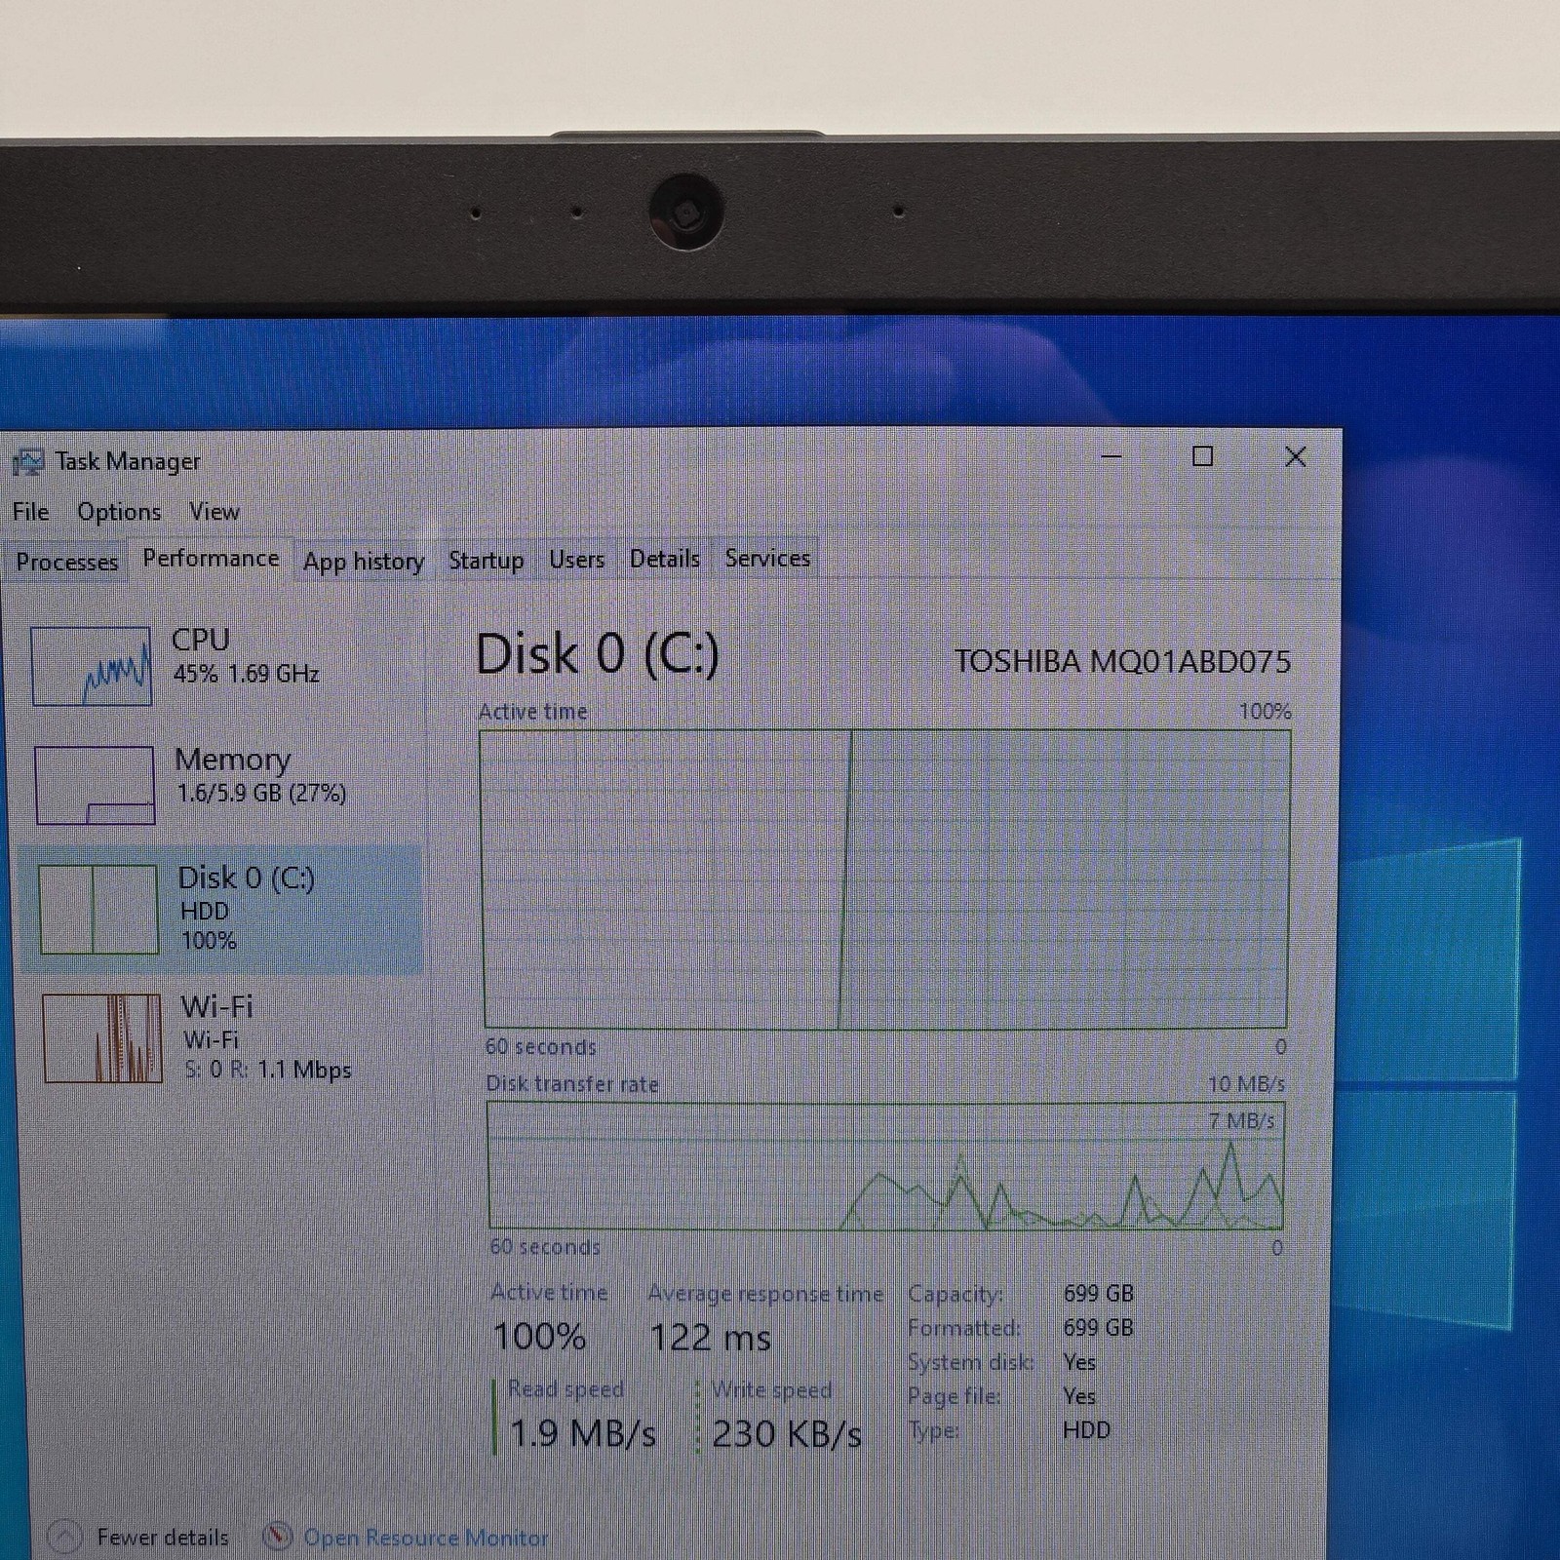Image resolution: width=1560 pixels, height=1560 pixels.
Task: Open the Details tab
Action: click(664, 559)
